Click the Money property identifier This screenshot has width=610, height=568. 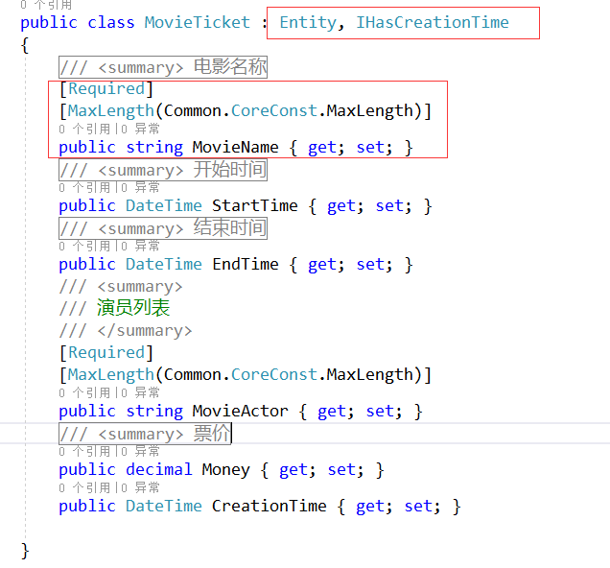(226, 470)
